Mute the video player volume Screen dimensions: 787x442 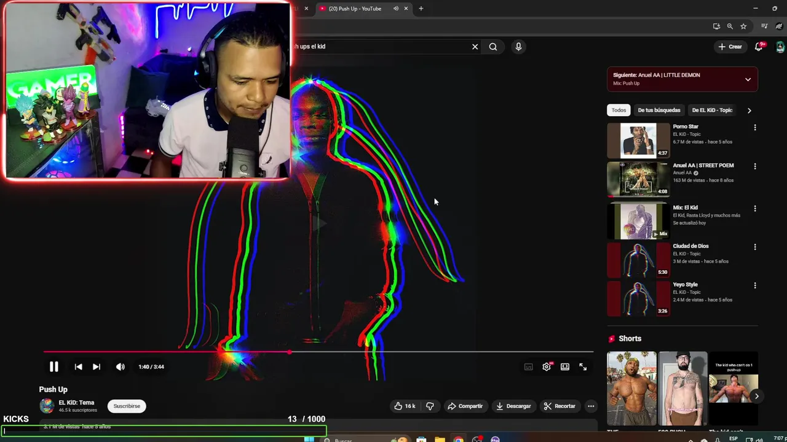click(121, 366)
